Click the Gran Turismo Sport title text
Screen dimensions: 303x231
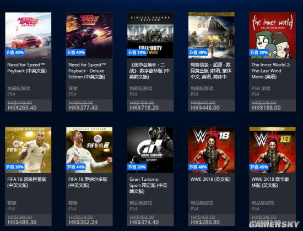tap(148, 185)
